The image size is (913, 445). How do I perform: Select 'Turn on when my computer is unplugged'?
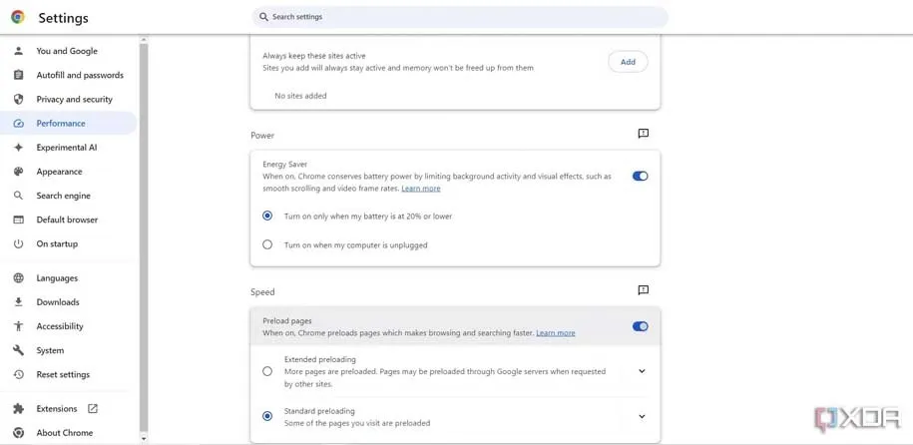pyautogui.click(x=267, y=244)
